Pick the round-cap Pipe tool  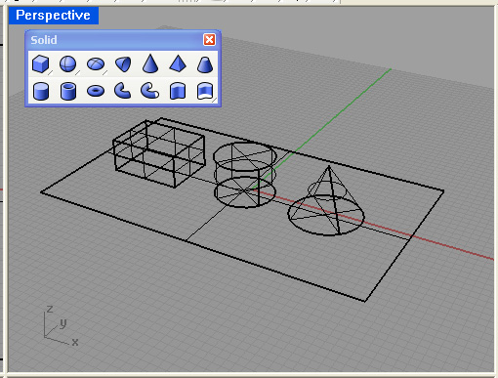point(150,91)
